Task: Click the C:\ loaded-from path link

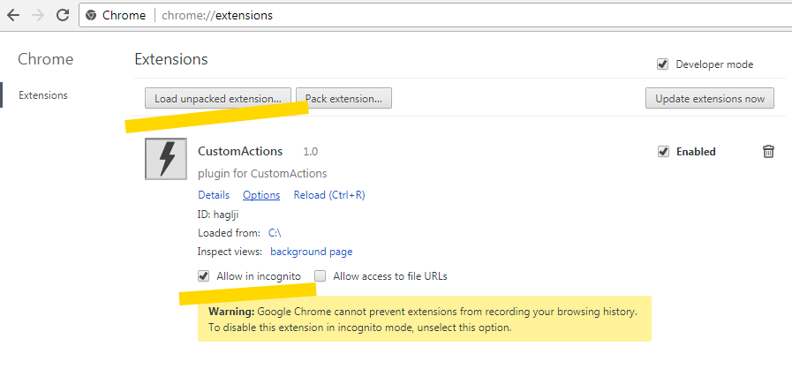Action: (275, 233)
